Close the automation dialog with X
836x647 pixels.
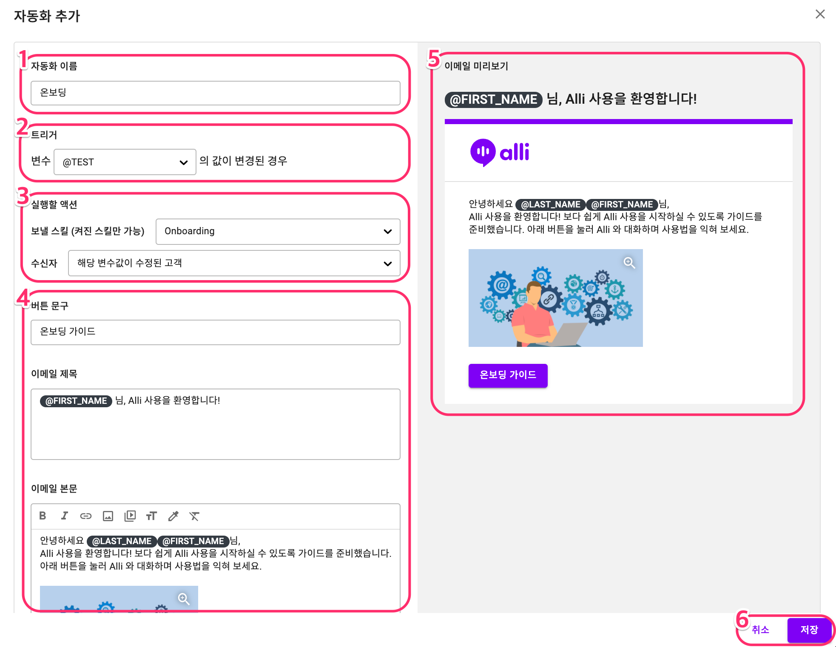coord(820,14)
